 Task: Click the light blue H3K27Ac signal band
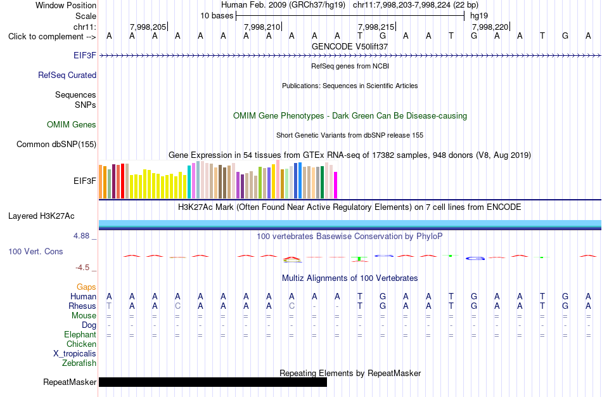(350, 223)
